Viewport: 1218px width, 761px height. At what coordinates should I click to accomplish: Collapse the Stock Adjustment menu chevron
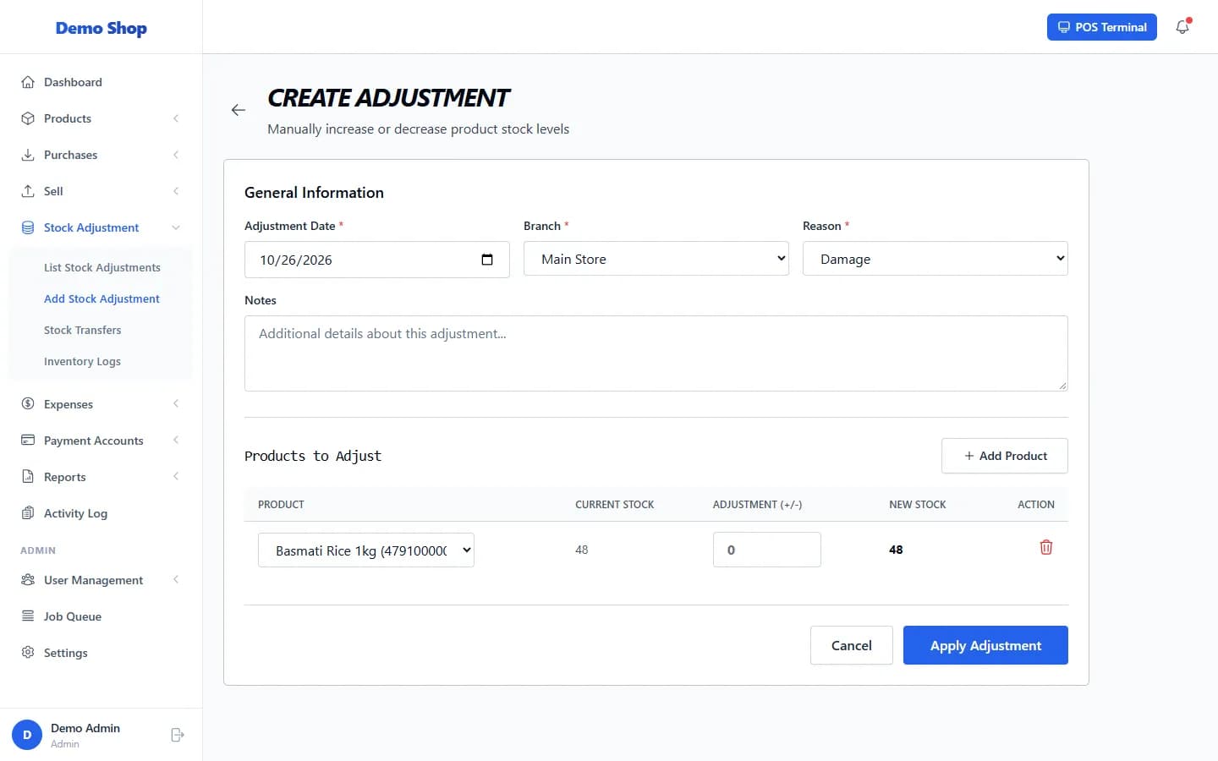coord(176,227)
